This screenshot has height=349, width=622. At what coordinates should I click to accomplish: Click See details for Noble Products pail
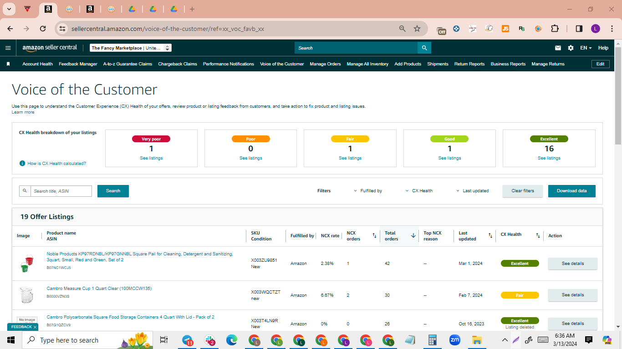coord(572,264)
